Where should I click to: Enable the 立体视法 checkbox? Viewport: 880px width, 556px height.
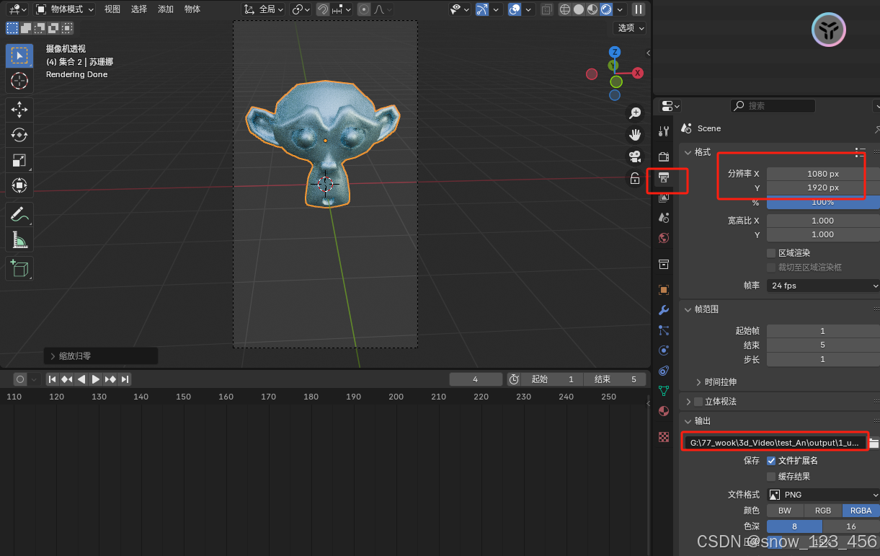pyautogui.click(x=698, y=401)
